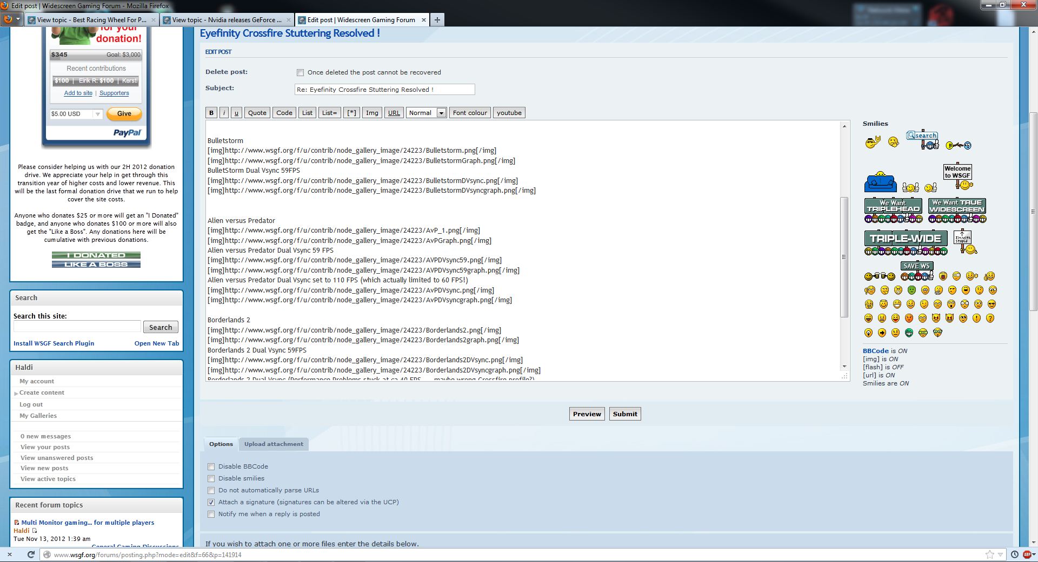Reload the page with the refresh icon
The height and width of the screenshot is (562, 1038).
(x=31, y=554)
